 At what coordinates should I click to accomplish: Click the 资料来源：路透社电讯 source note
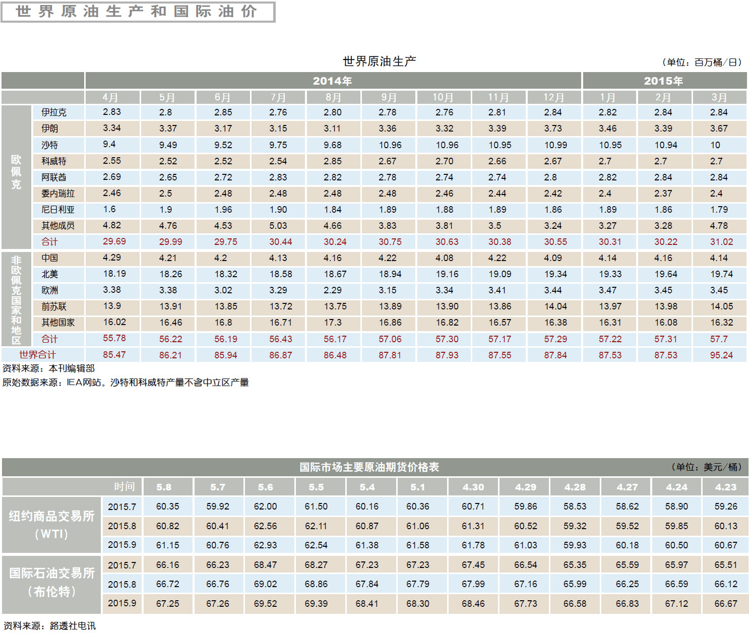49,625
